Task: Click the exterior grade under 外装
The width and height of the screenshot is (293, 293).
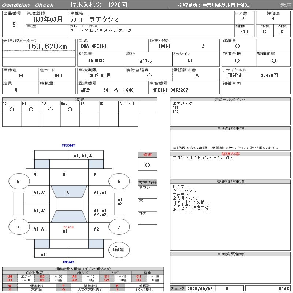Action: pos(264,31)
